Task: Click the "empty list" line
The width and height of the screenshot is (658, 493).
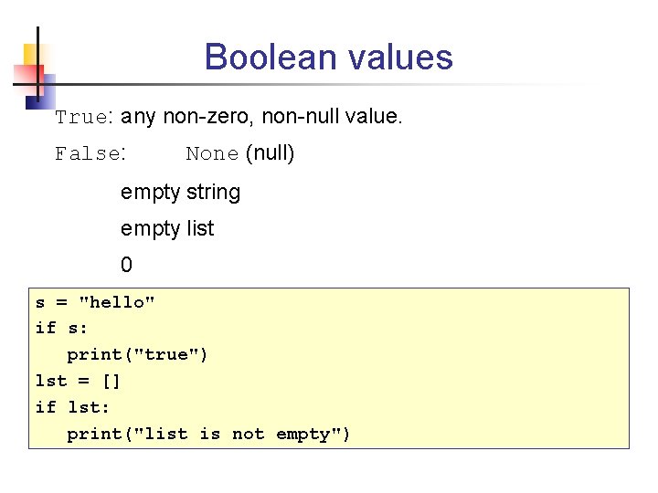Action: click(x=167, y=228)
